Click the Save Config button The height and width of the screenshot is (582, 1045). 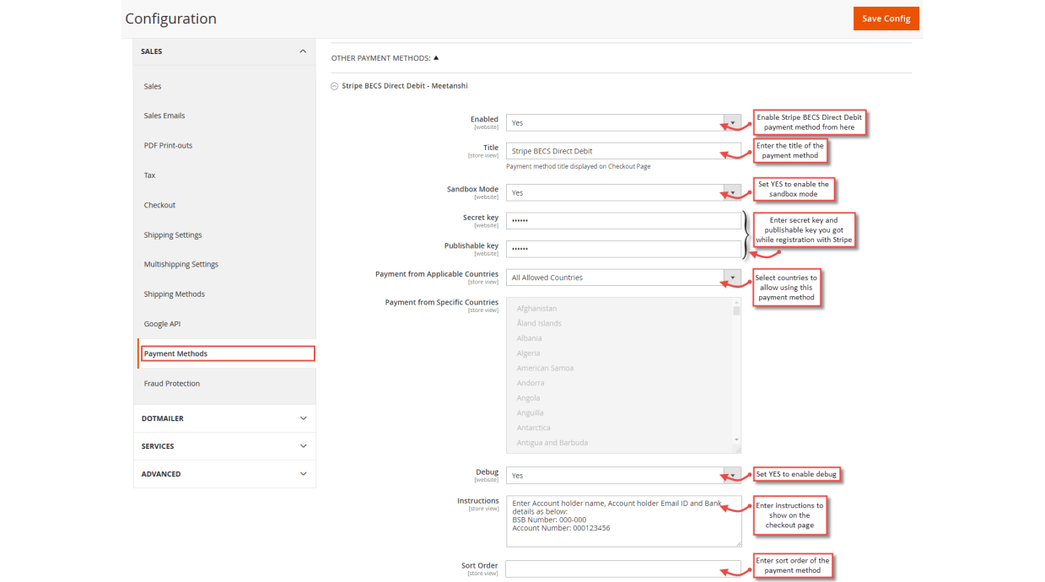click(886, 19)
